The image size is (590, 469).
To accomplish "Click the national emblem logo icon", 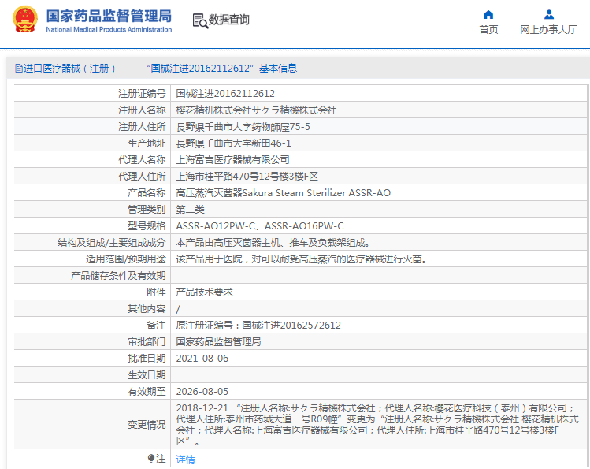I will pos(24,20).
